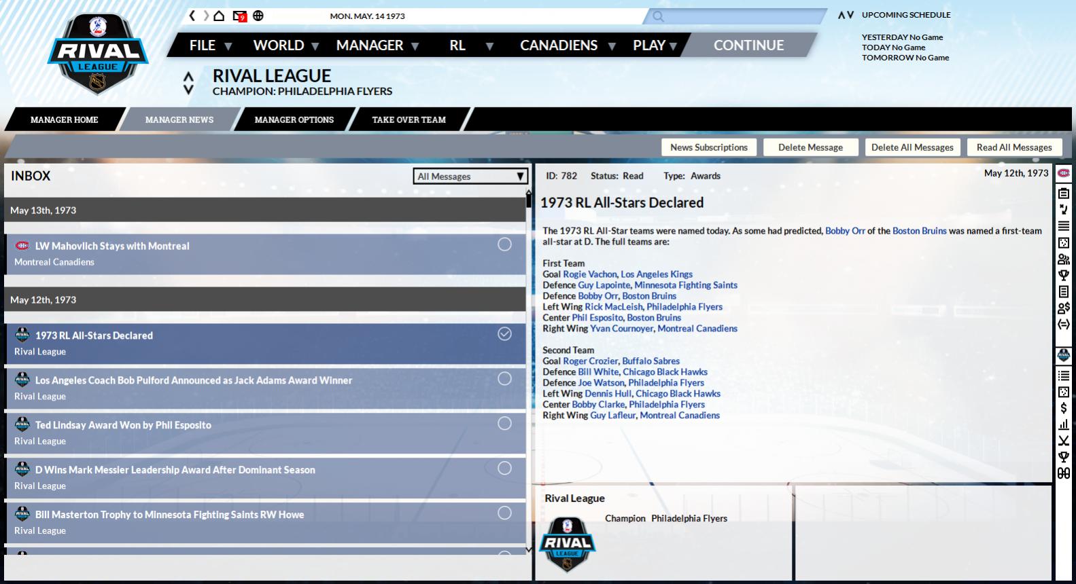Open the league standings list icon
The width and height of the screenshot is (1076, 584).
point(1064,375)
